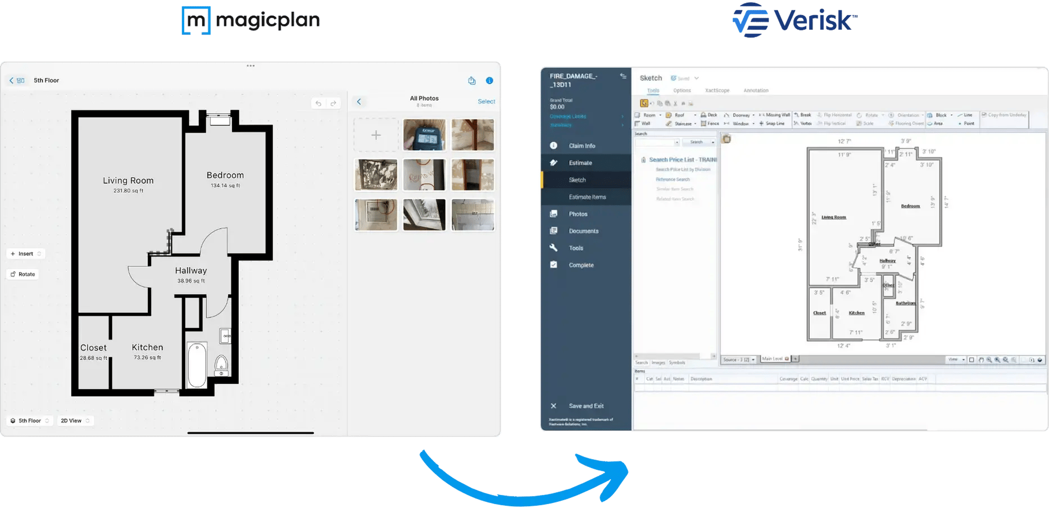Click Save and Exit
Viewport: 1049px width, 509px height.
coord(586,406)
